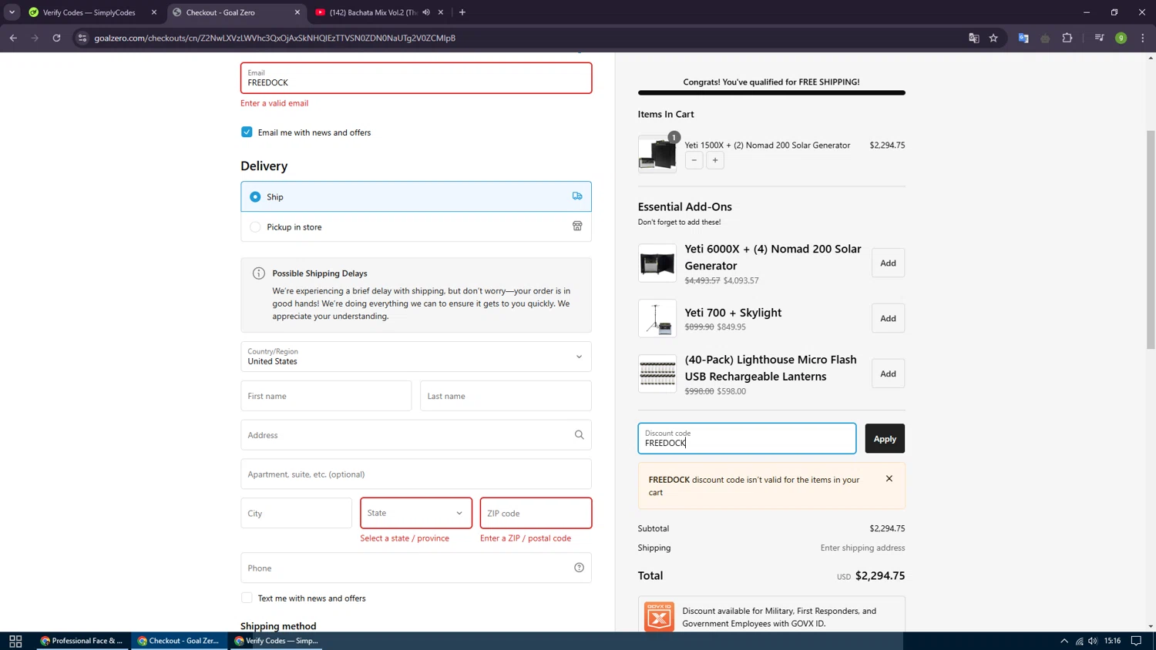Screen dimensions: 1156x650
Task: Choose Pickup in store radio button
Action: [x=255, y=227]
